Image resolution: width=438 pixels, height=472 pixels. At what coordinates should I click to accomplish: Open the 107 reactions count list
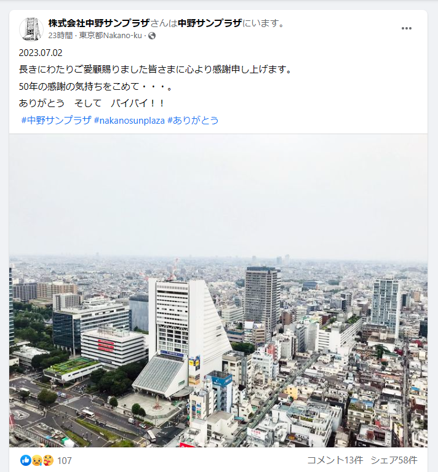(65, 460)
